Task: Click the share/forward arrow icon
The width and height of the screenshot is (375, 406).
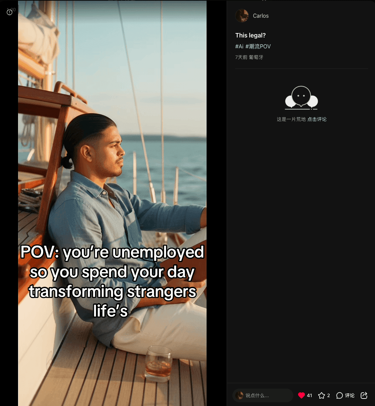Action: [x=363, y=395]
